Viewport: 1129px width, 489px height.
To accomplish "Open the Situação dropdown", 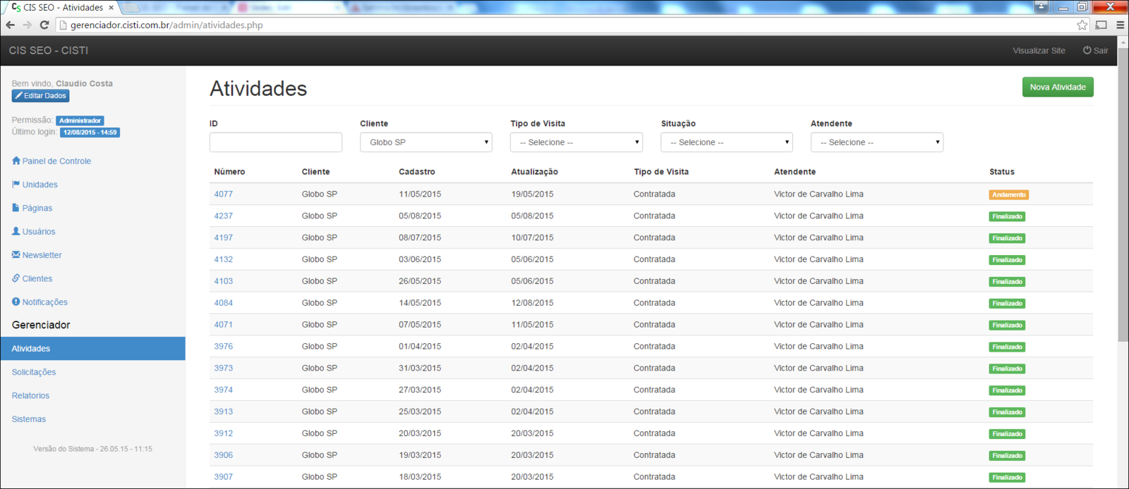I will click(x=727, y=142).
